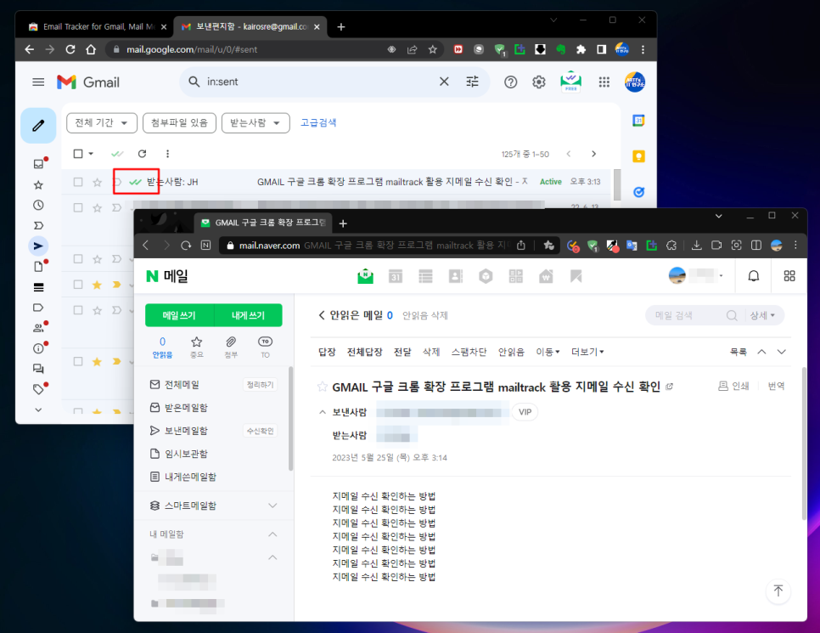Image resolution: width=820 pixels, height=633 pixels.
Task: Click the Gmail compose pencil button
Action: click(x=38, y=126)
